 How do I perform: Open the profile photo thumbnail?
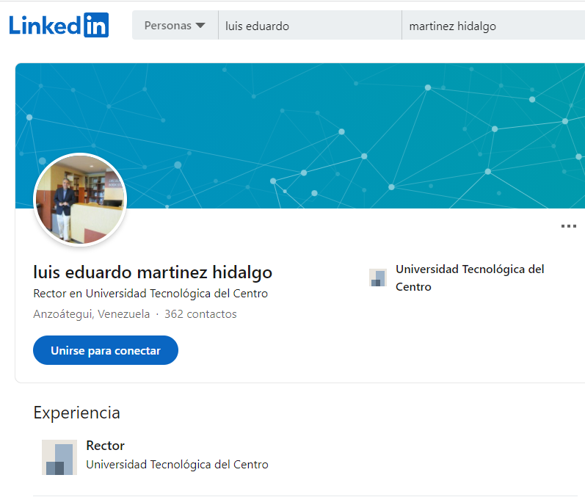[80, 200]
